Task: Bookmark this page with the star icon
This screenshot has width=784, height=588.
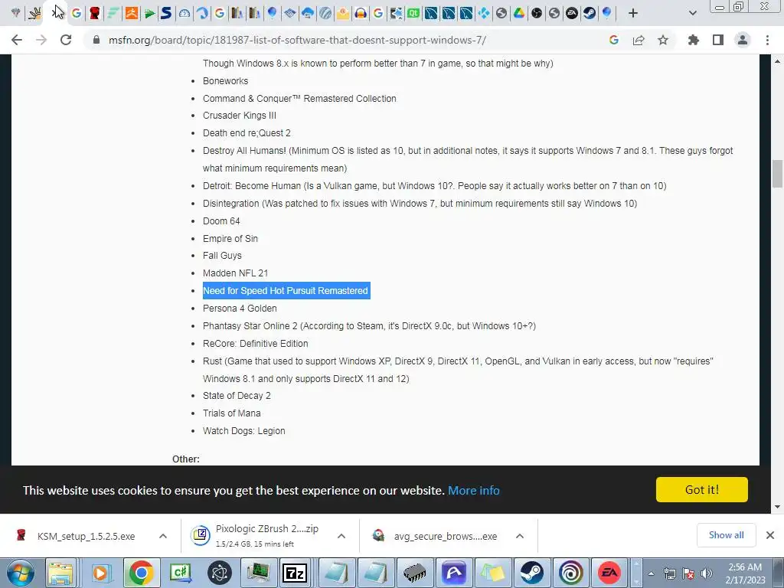Action: tap(663, 40)
